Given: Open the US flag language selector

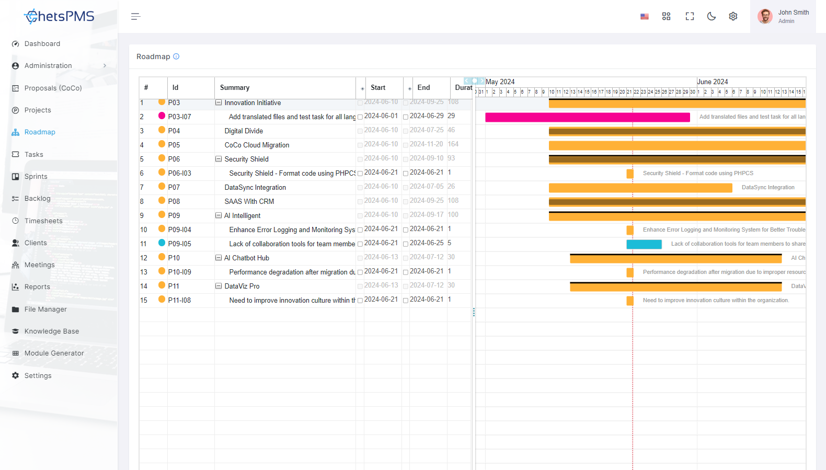Looking at the screenshot, I should [x=645, y=17].
